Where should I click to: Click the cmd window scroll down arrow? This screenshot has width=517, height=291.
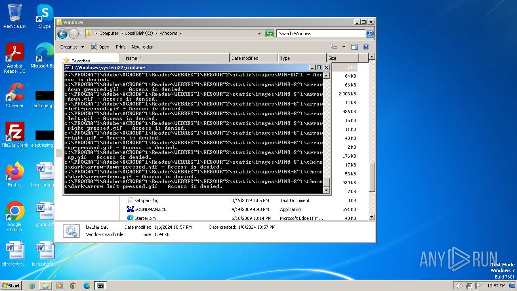pos(326,190)
